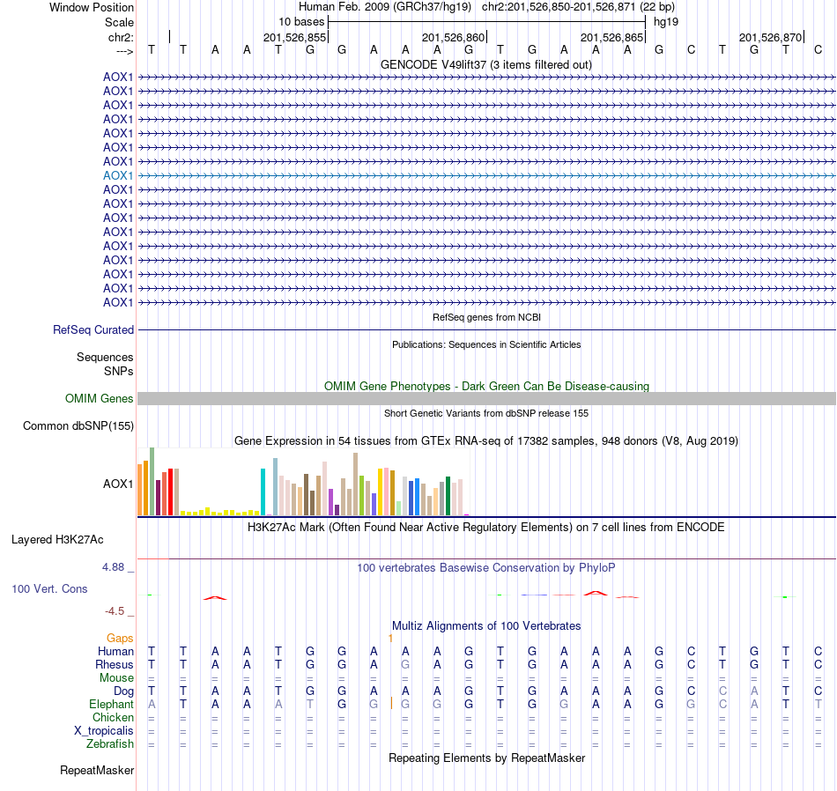Click the "Common dbSNP(155)" label
Image resolution: width=837 pixels, height=791 pixels.
coord(78,426)
